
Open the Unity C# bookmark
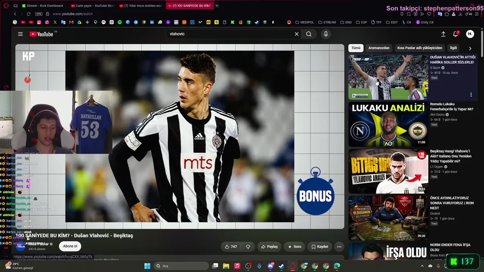pos(425,22)
